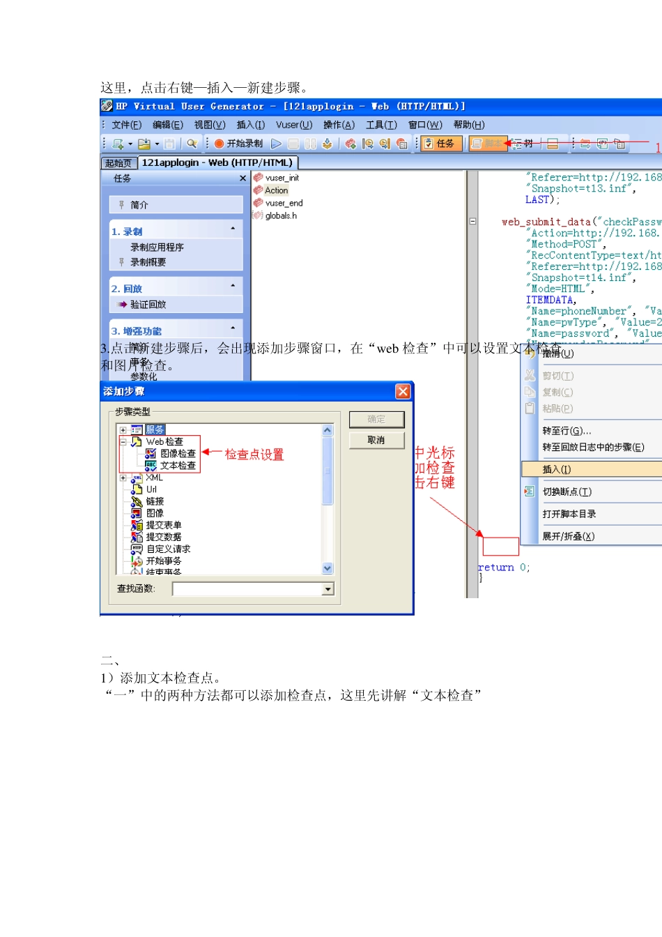Image resolution: width=662 pixels, height=937 pixels.
Task: Close the 任务 panel with the X
Action: pos(243,178)
